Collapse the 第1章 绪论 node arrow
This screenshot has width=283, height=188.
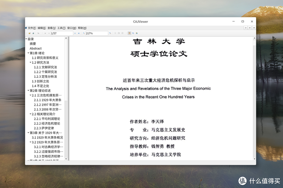[28, 53]
